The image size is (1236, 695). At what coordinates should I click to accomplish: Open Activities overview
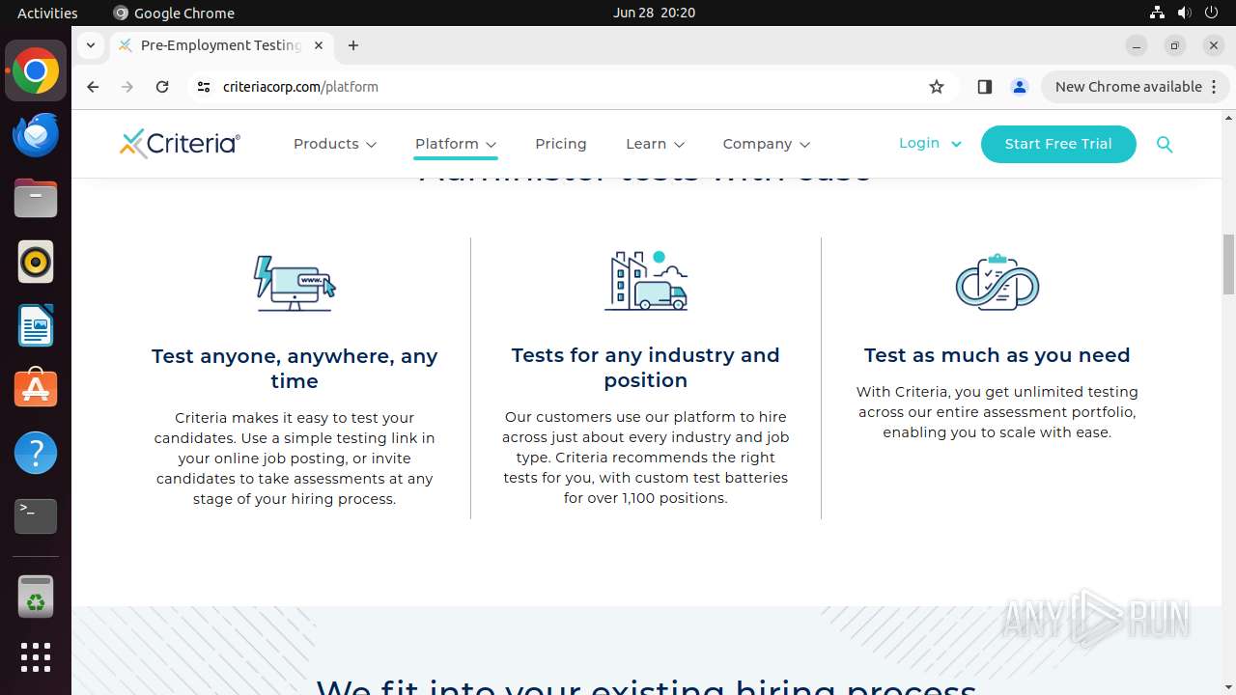(x=47, y=13)
